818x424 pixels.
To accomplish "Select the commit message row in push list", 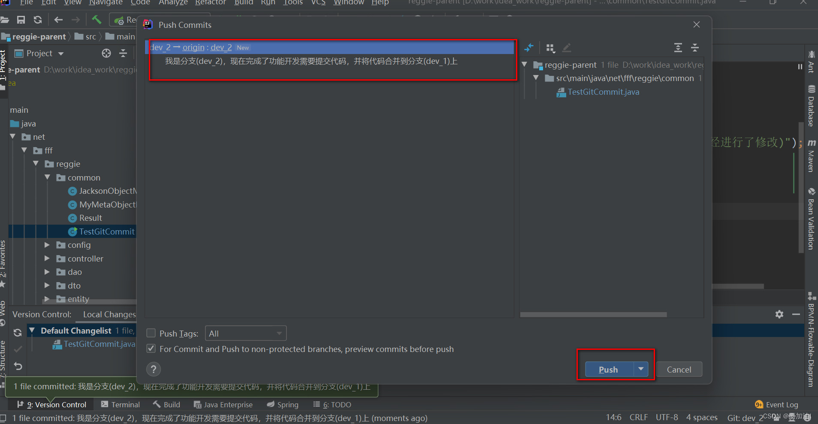I will (311, 61).
